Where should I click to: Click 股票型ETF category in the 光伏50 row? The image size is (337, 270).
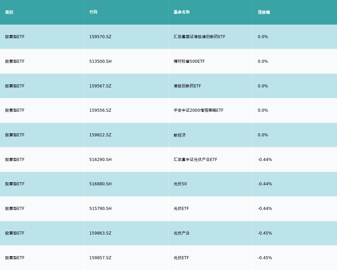(15, 184)
